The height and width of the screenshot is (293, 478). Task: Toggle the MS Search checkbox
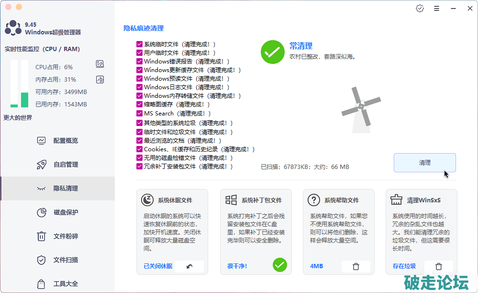(x=139, y=114)
